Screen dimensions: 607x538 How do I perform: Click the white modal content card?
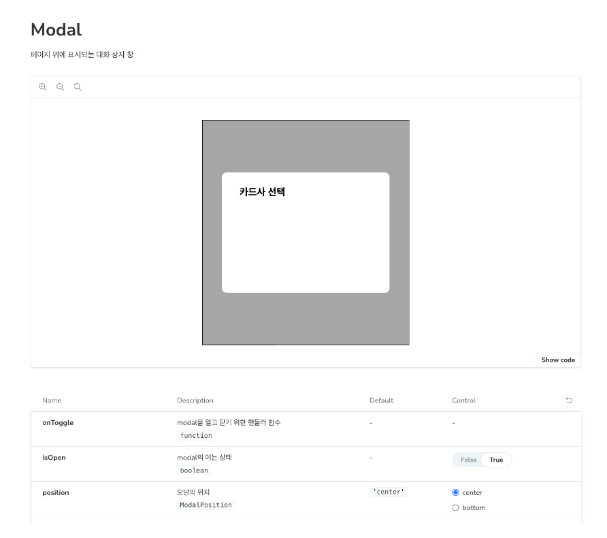(x=306, y=232)
